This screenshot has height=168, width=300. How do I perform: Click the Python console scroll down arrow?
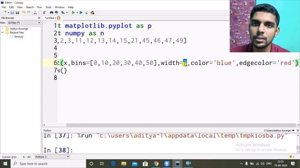tap(298, 152)
